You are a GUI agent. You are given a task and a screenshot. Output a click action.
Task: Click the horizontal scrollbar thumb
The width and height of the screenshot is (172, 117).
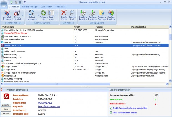tap(57, 84)
